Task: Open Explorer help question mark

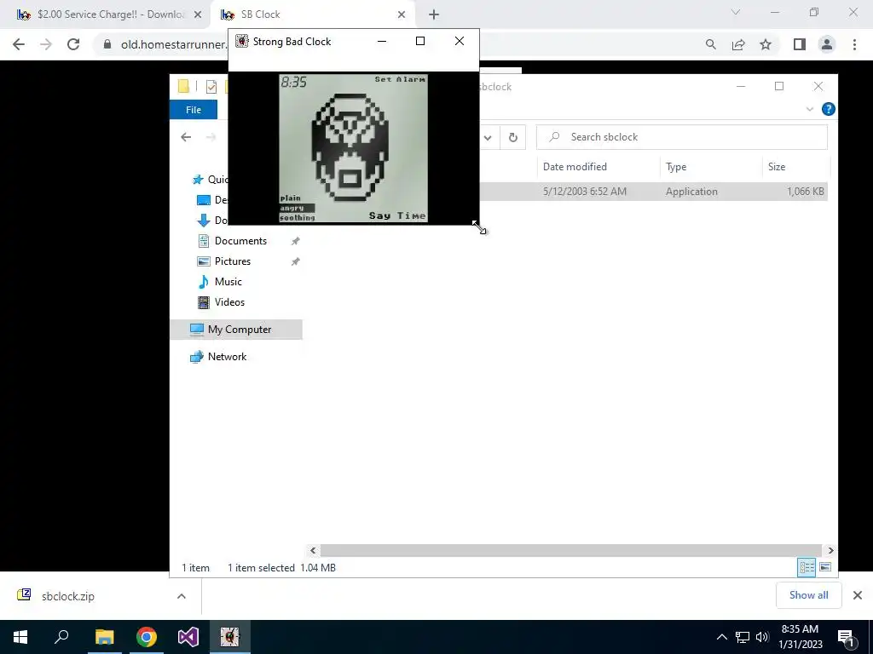Action: point(829,109)
